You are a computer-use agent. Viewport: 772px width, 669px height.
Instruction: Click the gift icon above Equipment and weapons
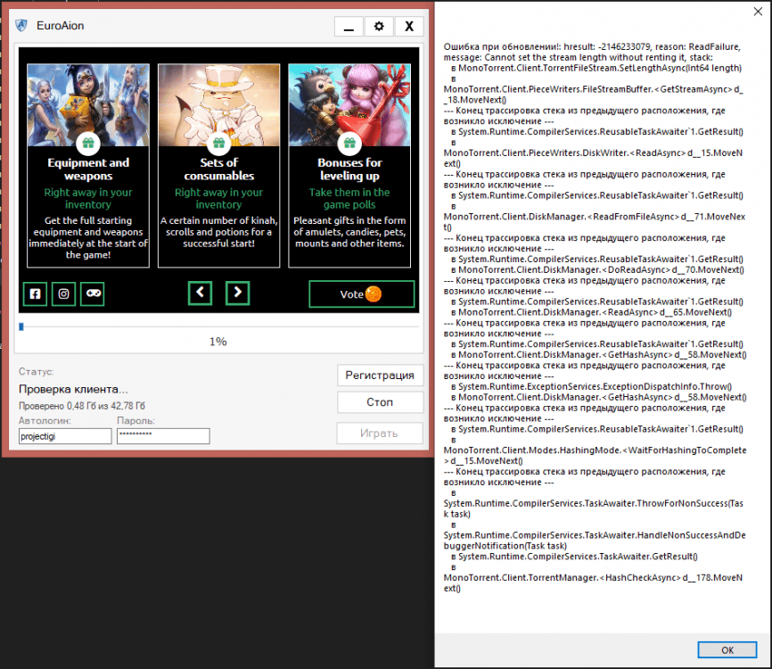[x=87, y=143]
